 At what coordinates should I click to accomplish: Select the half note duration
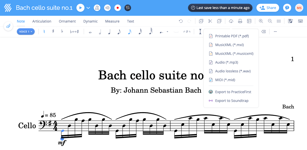coord(100,32)
